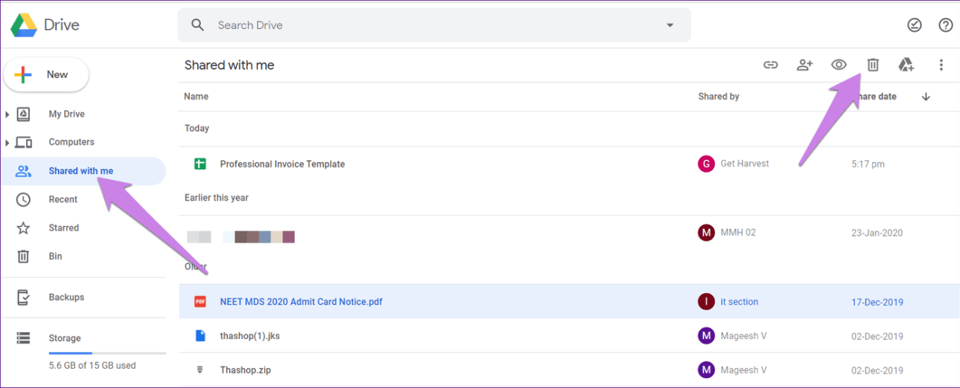This screenshot has height=388, width=960.
Task: Click the Google Drive logo
Action: point(24,25)
